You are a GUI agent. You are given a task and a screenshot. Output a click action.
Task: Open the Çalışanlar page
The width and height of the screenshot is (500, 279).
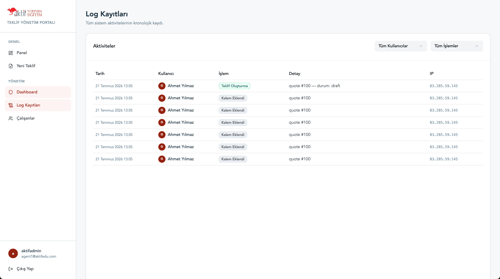(38, 118)
